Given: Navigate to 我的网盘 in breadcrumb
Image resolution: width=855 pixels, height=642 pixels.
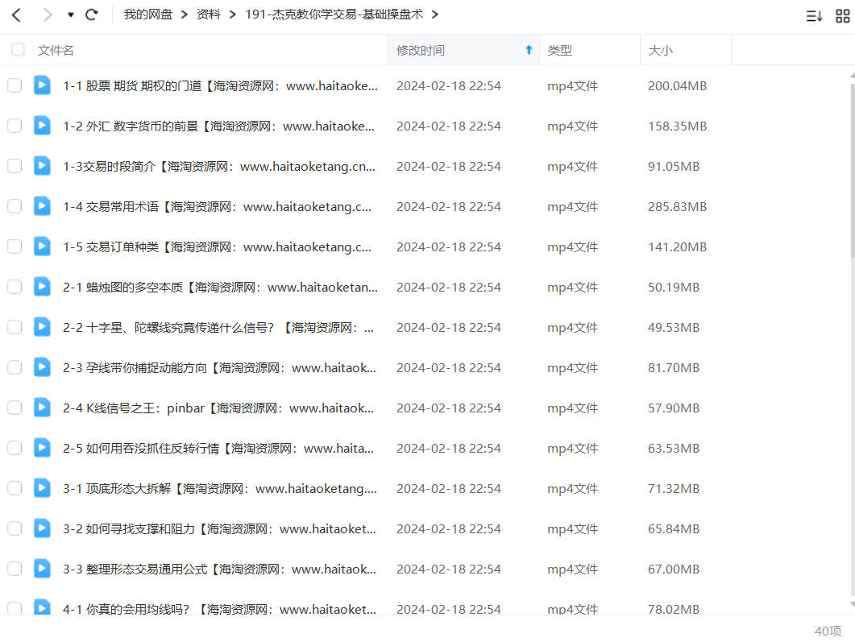Looking at the screenshot, I should (147, 14).
